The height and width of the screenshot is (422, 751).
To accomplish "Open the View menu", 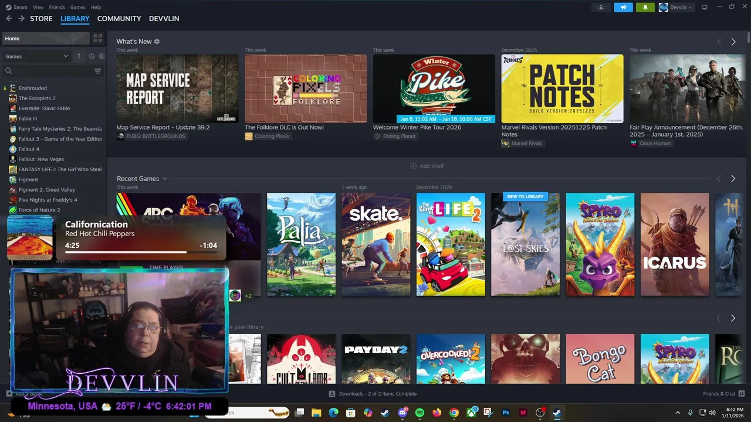I will [x=38, y=7].
